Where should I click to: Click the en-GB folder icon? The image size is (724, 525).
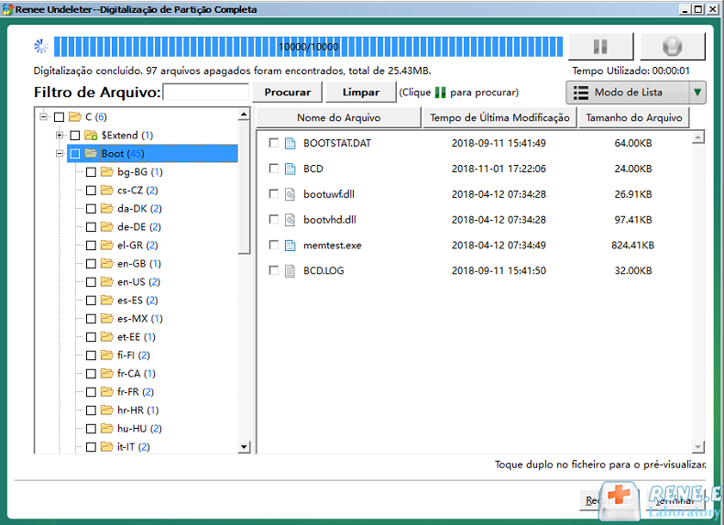click(x=107, y=263)
